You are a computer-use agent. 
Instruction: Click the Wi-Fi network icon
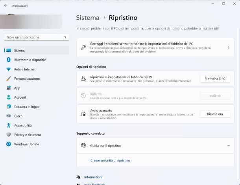click(x=9, y=69)
